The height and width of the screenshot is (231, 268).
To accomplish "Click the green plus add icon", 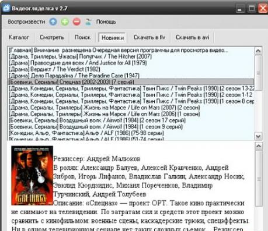I will point(65,22).
